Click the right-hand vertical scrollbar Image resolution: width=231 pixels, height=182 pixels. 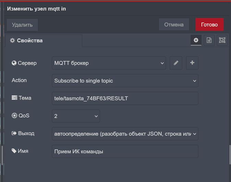pyautogui.click(x=230, y=155)
